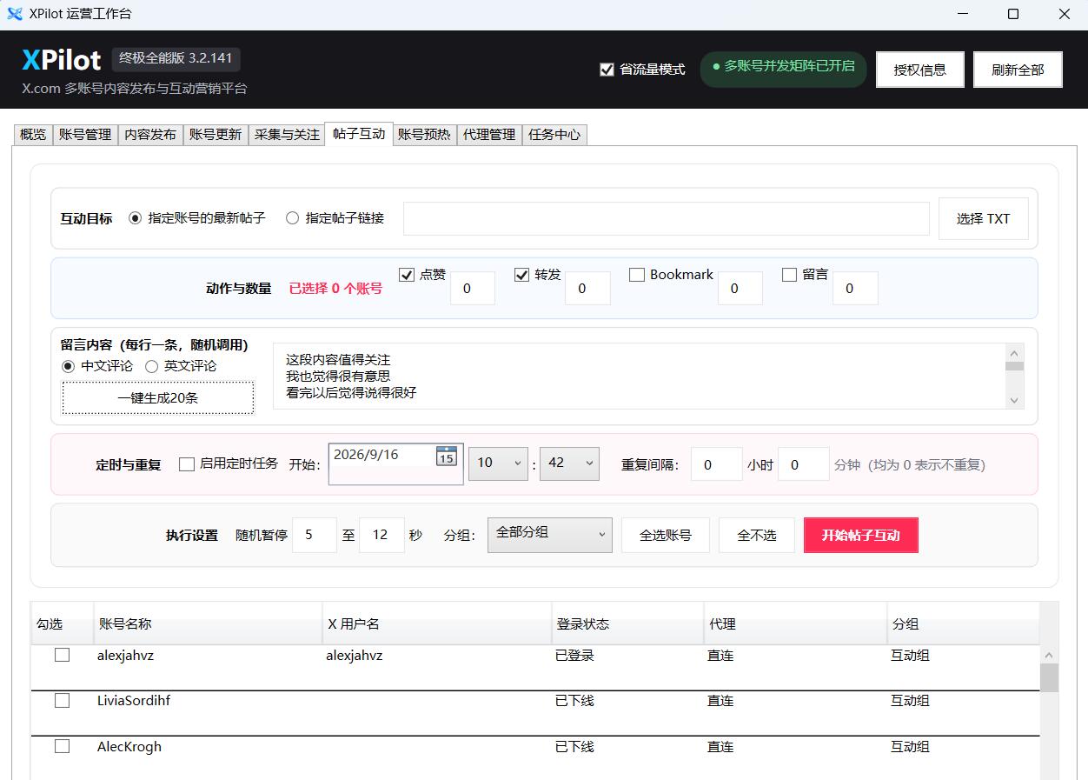Screen dimensions: 1088x780
Task: Switch to the 账号预热 tab
Action: coord(424,135)
